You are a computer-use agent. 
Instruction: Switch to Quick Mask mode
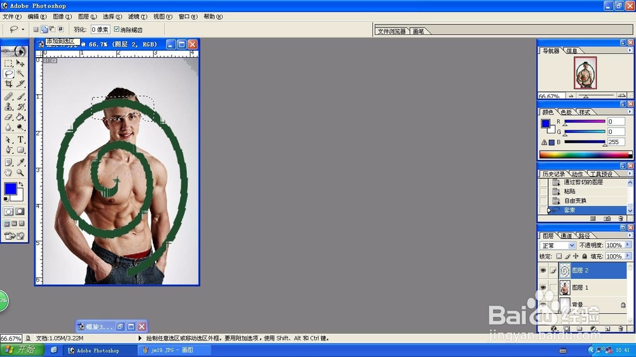20,212
